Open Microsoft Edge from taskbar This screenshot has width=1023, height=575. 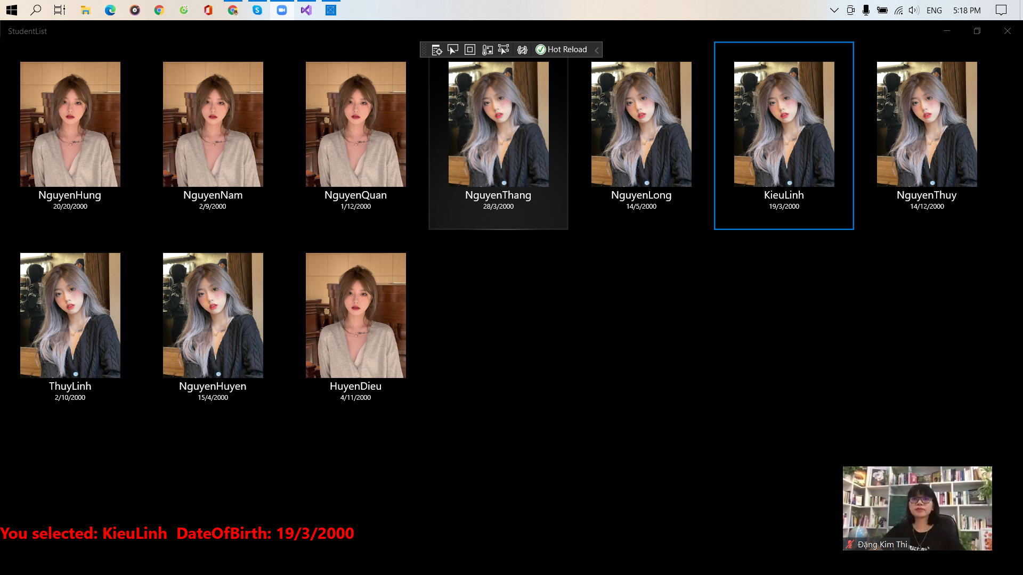tap(110, 10)
